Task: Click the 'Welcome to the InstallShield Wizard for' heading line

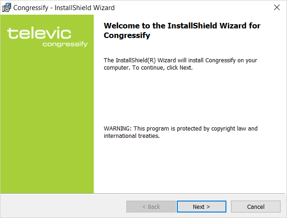Action: point(182,26)
